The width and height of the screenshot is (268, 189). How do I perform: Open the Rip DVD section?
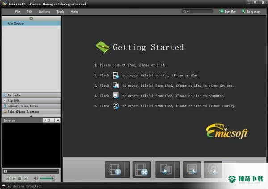pyautogui.click(x=31, y=101)
